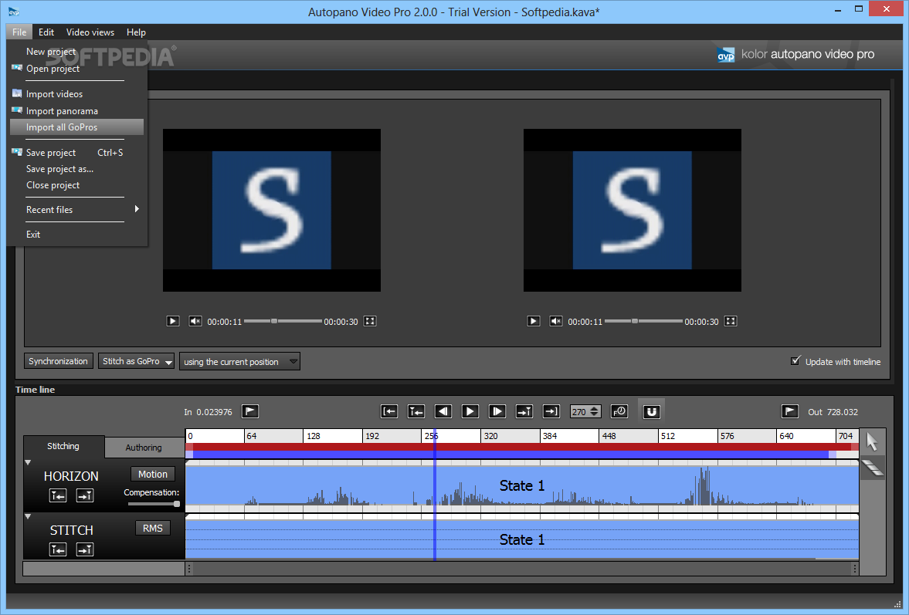The height and width of the screenshot is (615, 909).
Task: Switch frame/time display mode icon
Action: pos(619,411)
